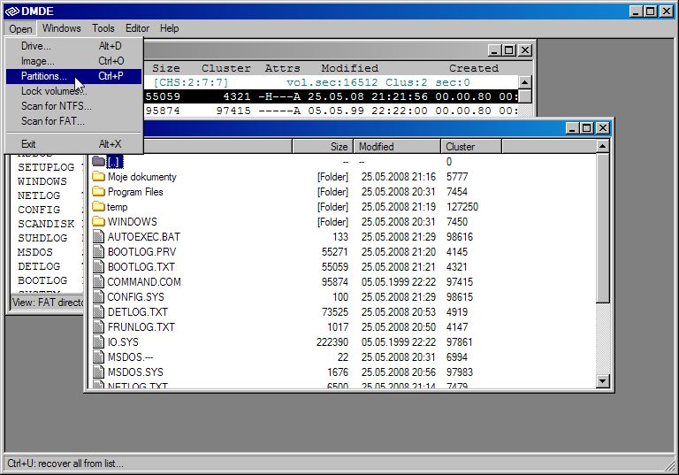Click the file list vertical scrollbar thumb
The width and height of the screenshot is (679, 475).
602,227
